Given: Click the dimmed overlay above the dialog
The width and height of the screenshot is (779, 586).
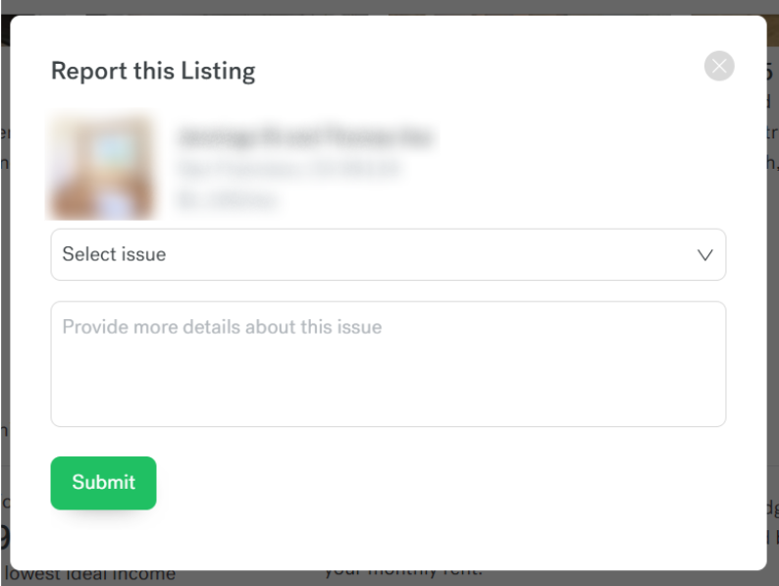Looking at the screenshot, I should click(x=389, y=7).
